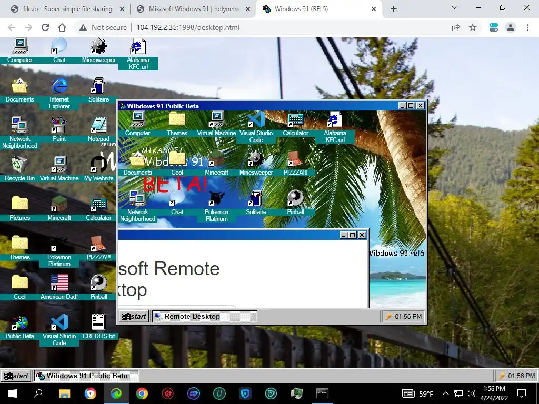The height and width of the screenshot is (404, 539).
Task: Launch Pokemon Platinum on outer desktop
Action: (59, 251)
